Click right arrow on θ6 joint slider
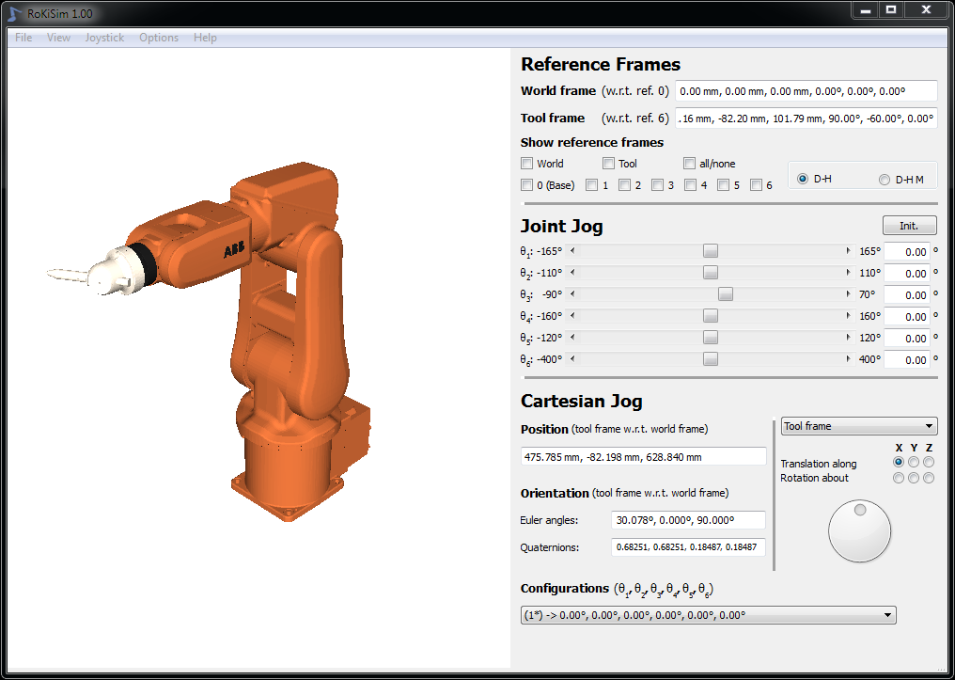The width and height of the screenshot is (955, 680). pos(848,359)
